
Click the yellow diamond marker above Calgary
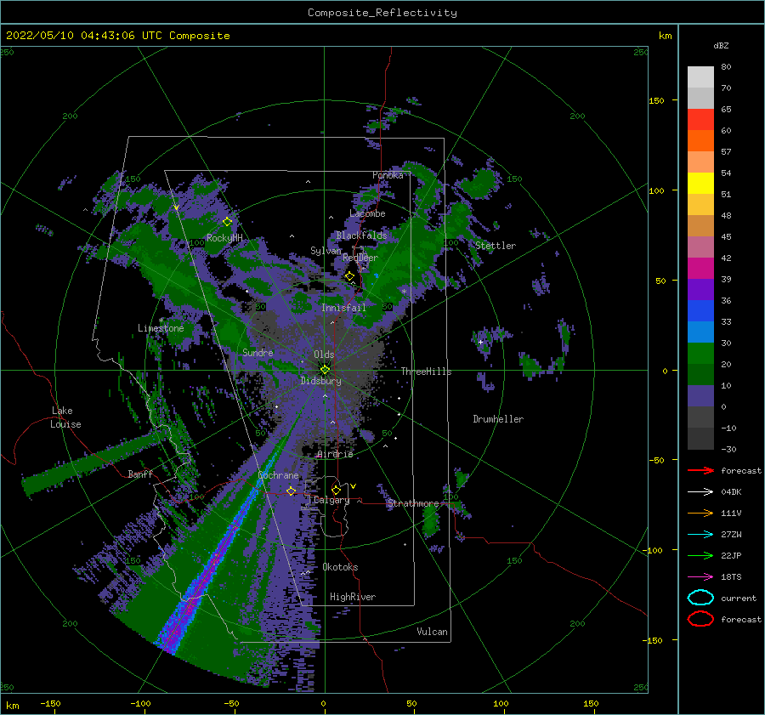(336, 490)
